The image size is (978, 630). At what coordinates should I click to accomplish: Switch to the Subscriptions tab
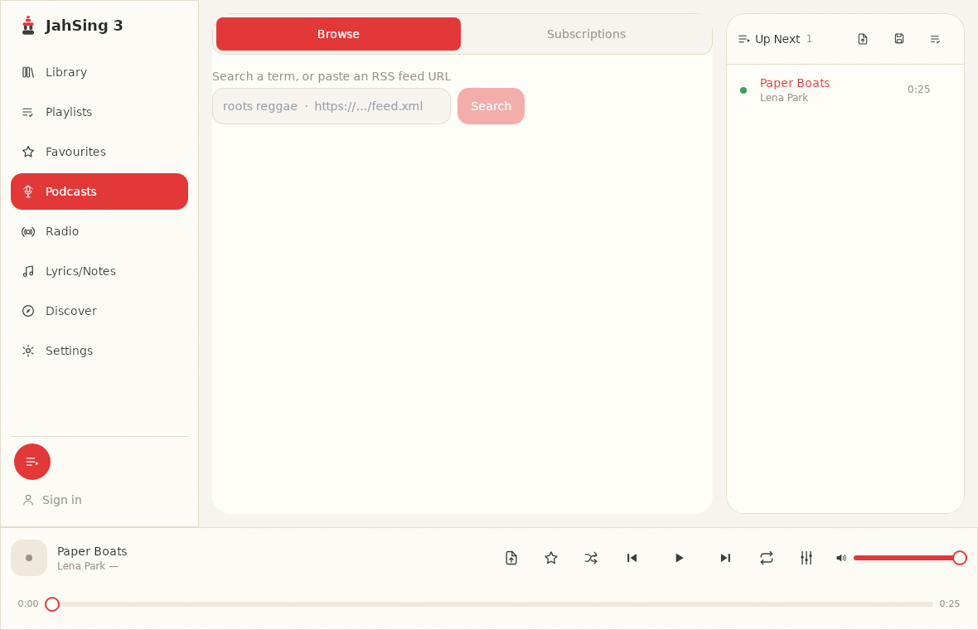coord(586,34)
